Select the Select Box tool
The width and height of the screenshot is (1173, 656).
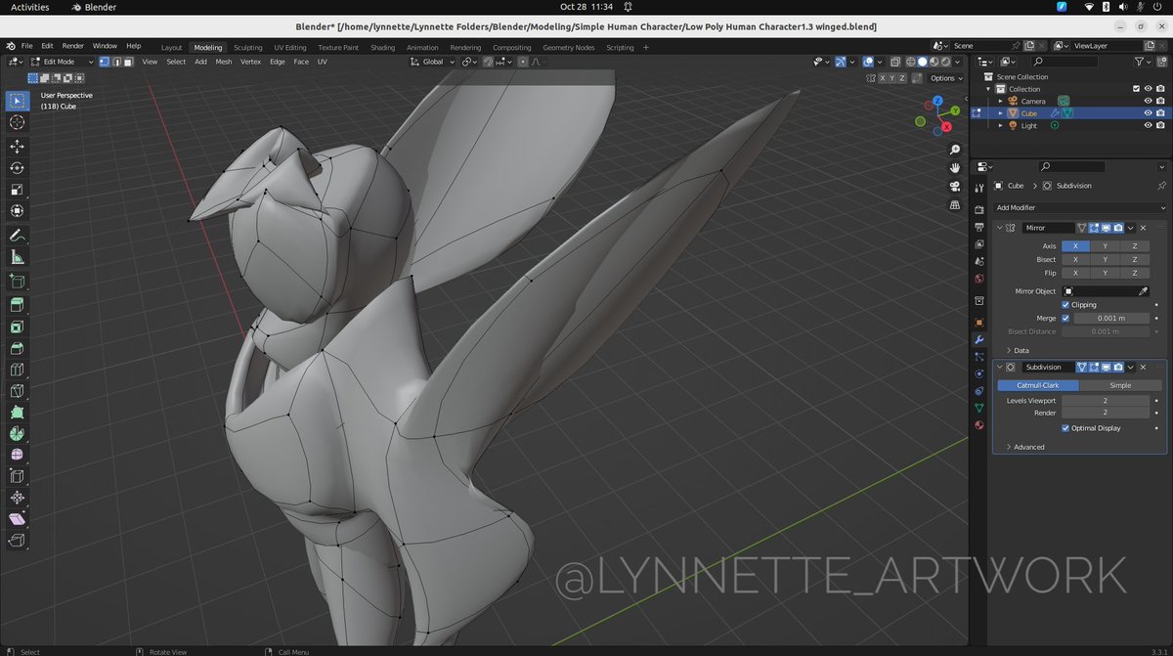pyautogui.click(x=17, y=101)
